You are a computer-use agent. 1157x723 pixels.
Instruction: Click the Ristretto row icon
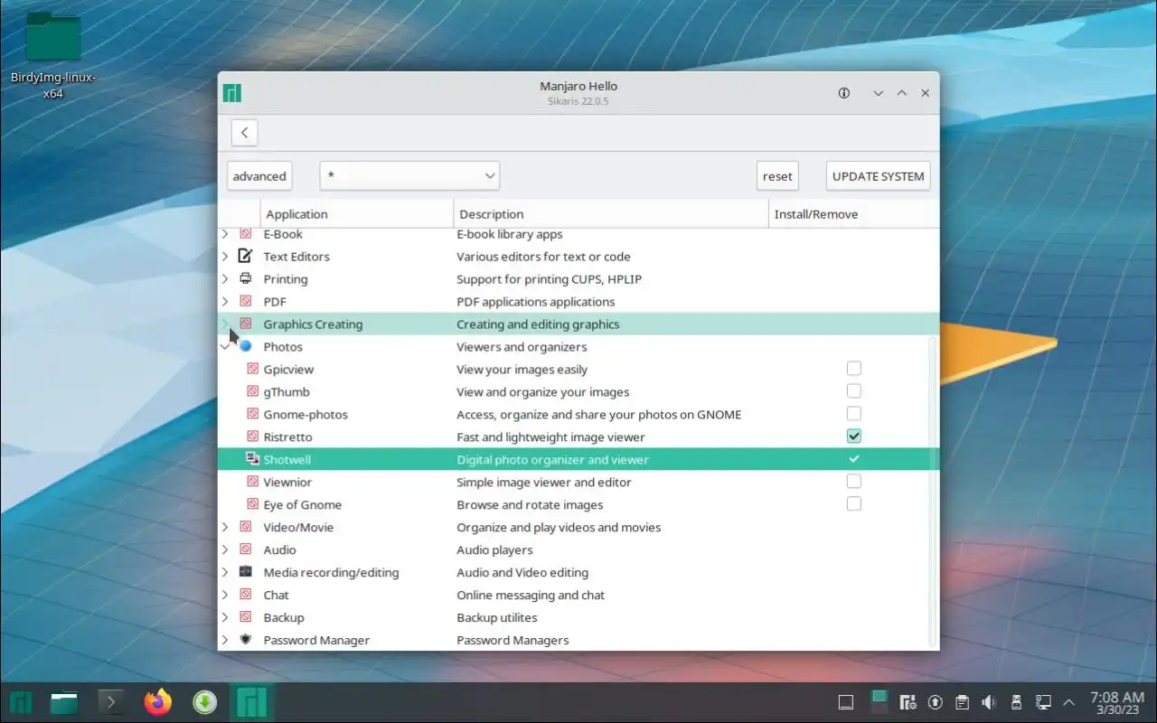(x=253, y=437)
